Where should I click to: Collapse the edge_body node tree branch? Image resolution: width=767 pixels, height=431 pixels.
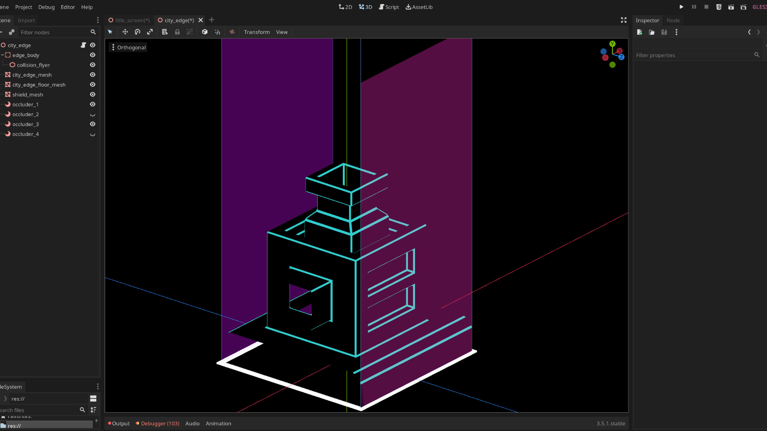point(2,55)
